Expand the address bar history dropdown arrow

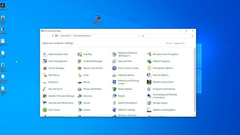click(138, 36)
